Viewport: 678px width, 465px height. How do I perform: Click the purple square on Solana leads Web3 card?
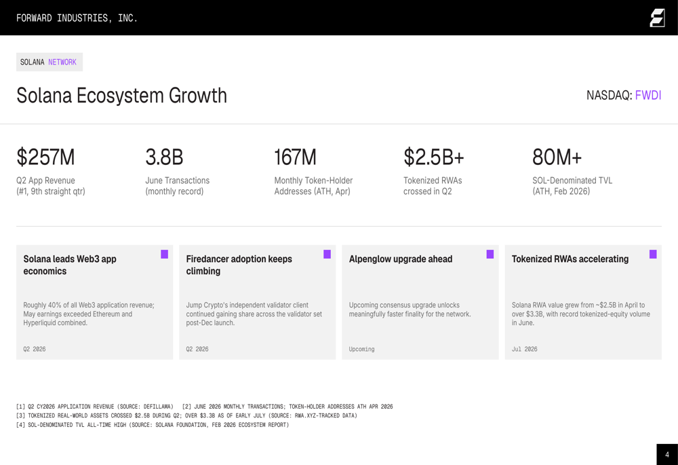click(164, 254)
